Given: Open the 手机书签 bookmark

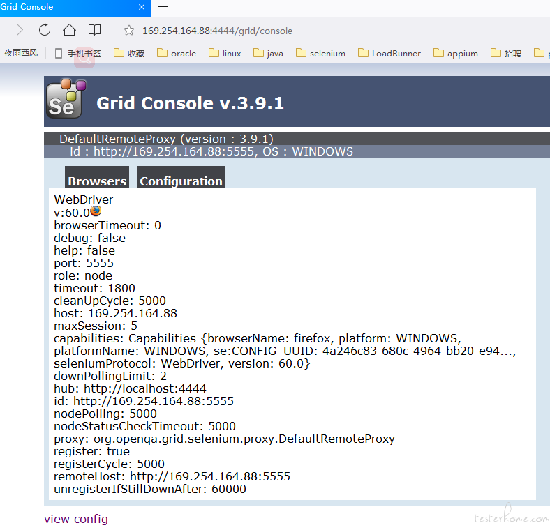Looking at the screenshot, I should point(78,54).
